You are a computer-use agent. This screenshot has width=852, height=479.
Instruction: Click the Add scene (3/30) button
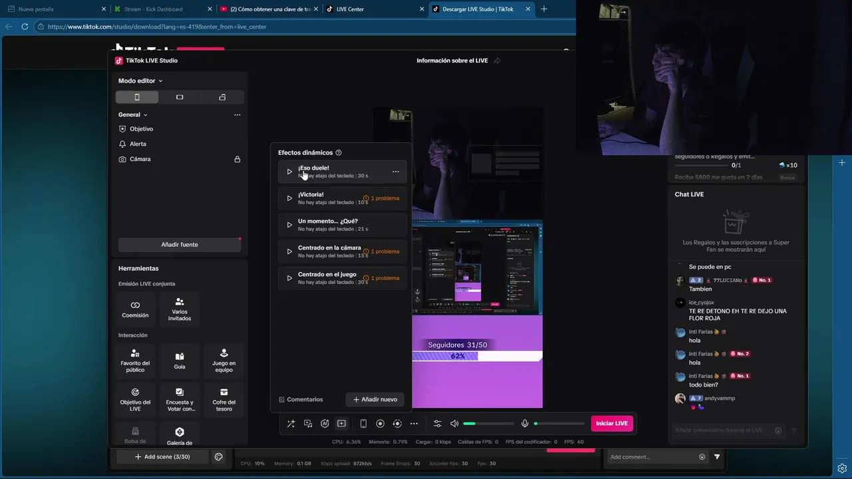(162, 457)
